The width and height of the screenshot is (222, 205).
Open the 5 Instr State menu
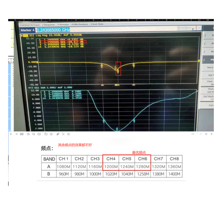[97, 24]
